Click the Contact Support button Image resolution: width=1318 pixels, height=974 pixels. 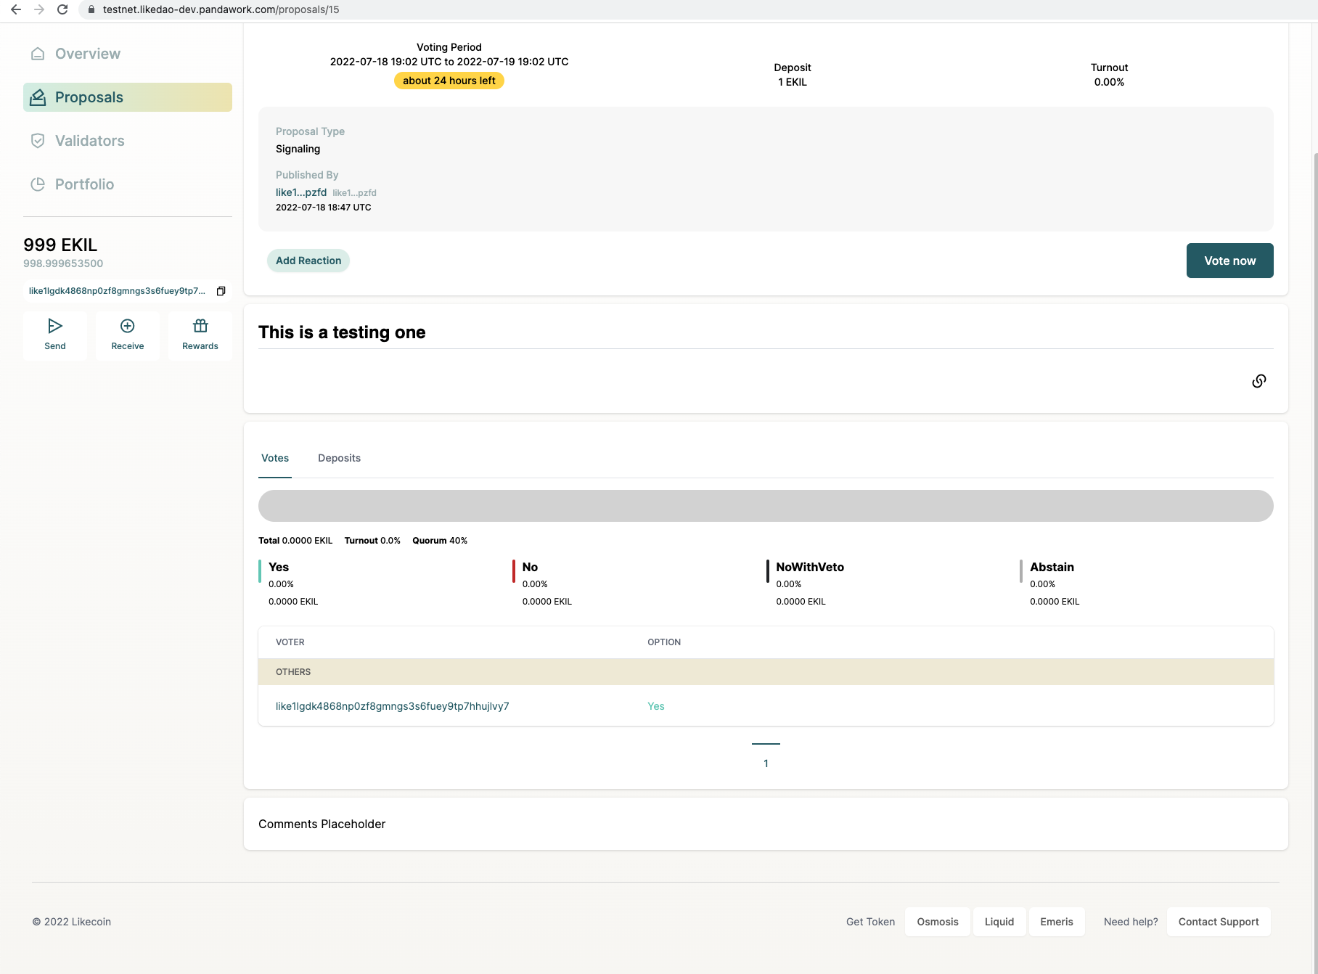pos(1219,922)
